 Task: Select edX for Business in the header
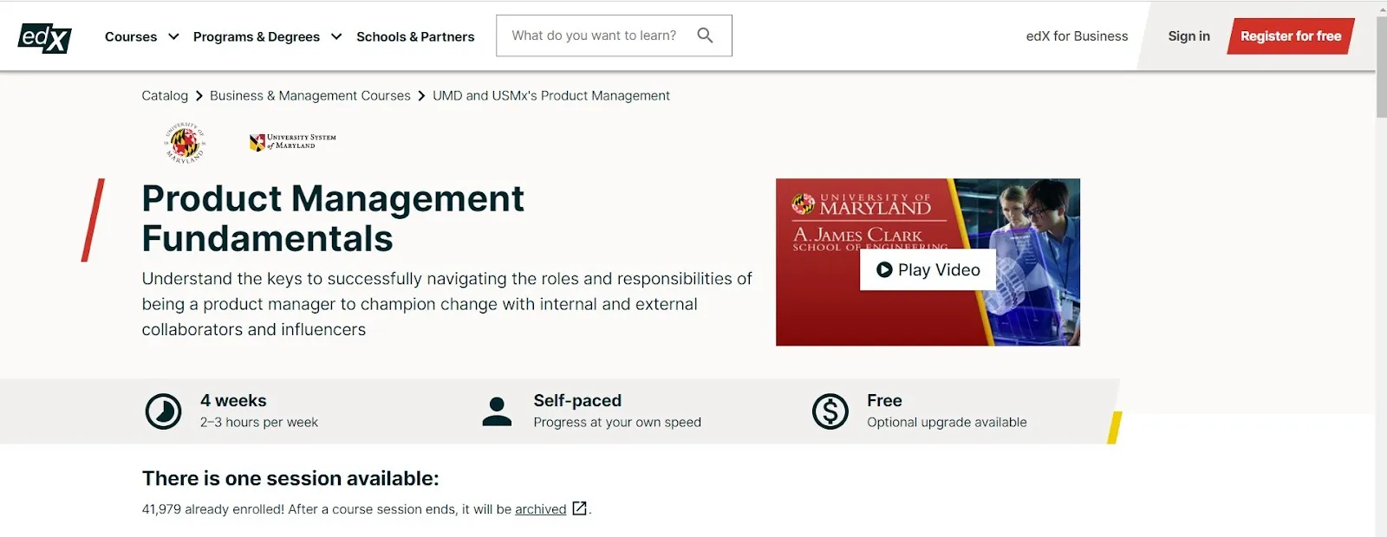point(1077,36)
